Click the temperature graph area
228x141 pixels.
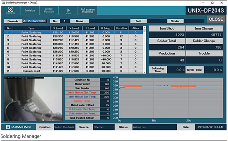click(171, 98)
